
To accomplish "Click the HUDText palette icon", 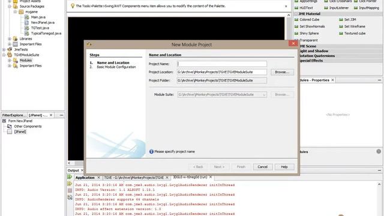I will coord(296,8).
